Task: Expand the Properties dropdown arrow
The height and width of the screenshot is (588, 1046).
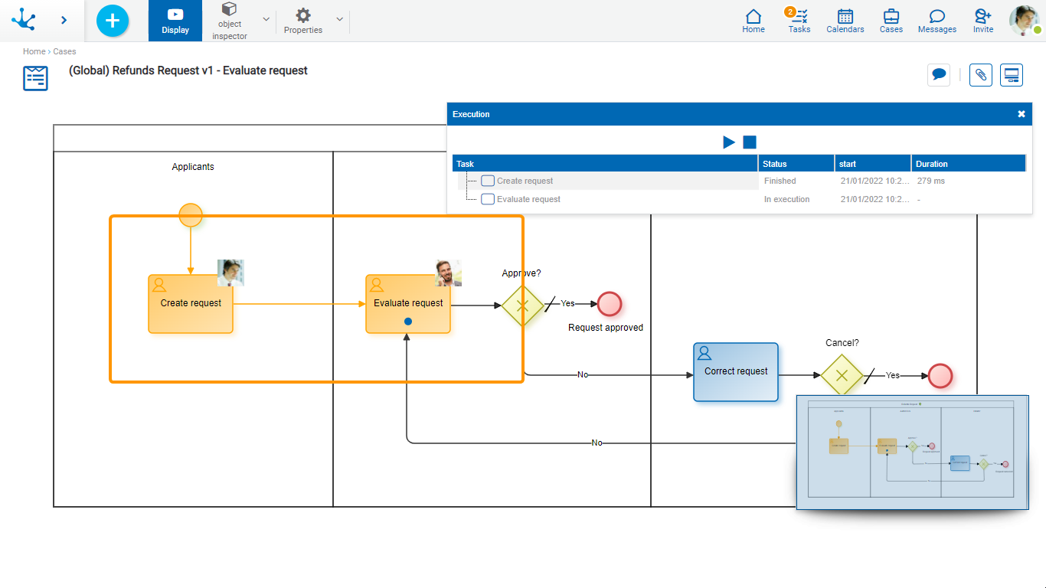Action: 339,19
